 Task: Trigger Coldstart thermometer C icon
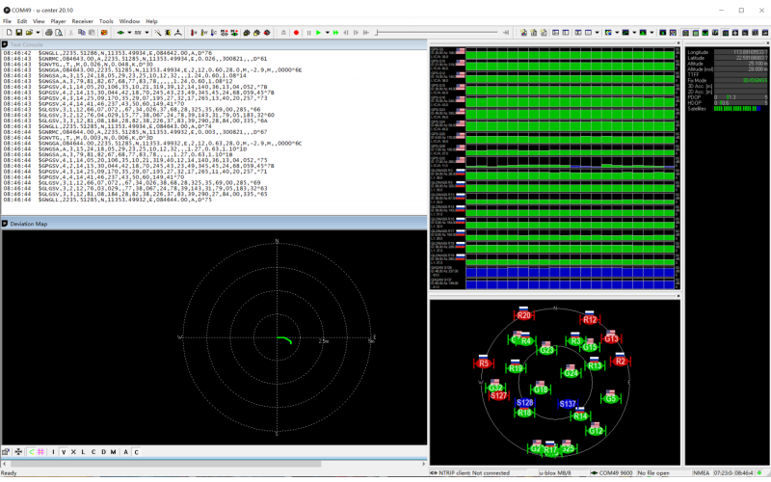214,33
